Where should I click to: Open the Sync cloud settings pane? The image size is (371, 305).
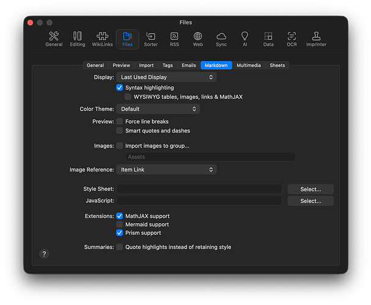click(221, 39)
